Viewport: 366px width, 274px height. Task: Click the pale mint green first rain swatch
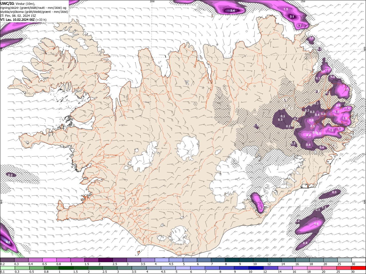point(7,268)
